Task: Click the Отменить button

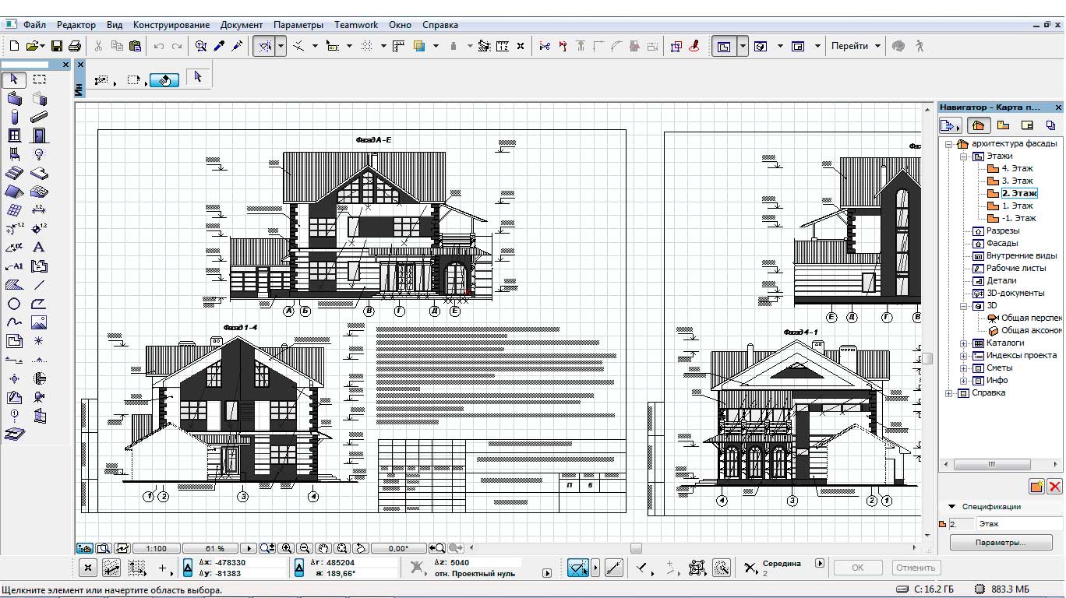Action: pos(915,568)
